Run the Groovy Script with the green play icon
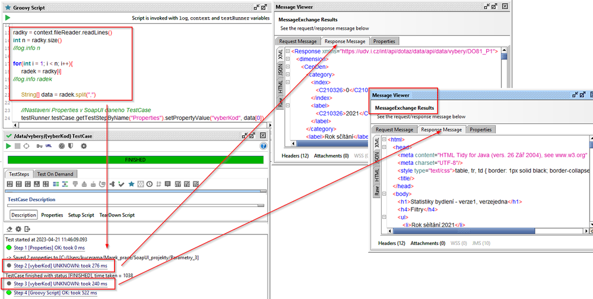Screen dimensions: 593x299 click(x=8, y=18)
